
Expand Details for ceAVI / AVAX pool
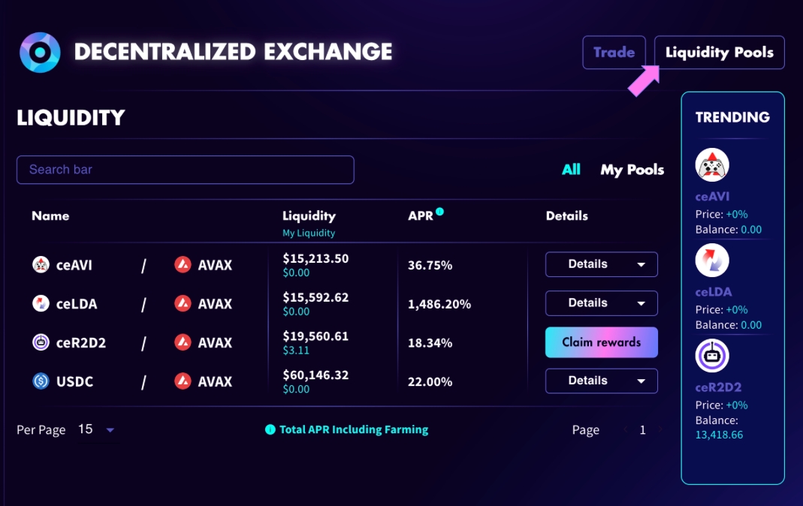(x=601, y=264)
